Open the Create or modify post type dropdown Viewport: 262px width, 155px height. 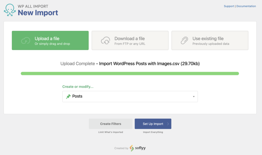pos(130,96)
